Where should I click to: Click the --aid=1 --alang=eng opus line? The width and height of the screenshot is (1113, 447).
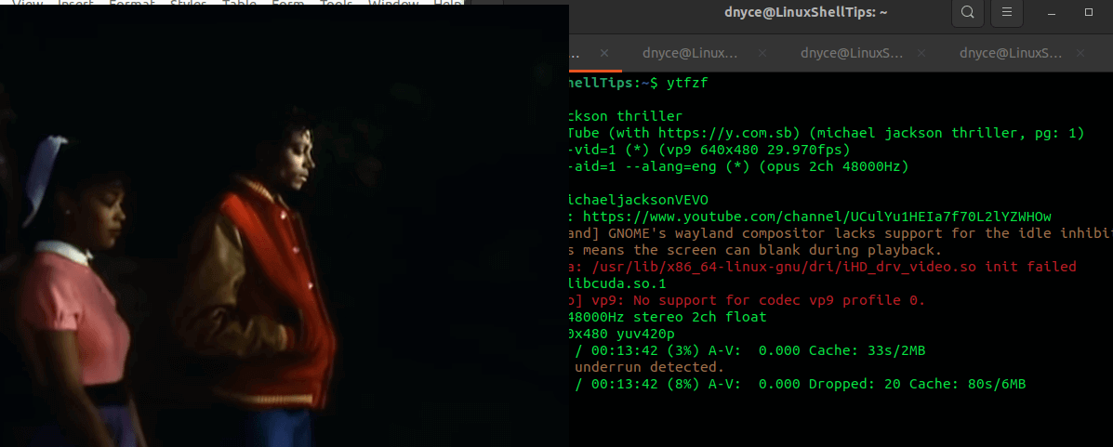click(x=739, y=166)
